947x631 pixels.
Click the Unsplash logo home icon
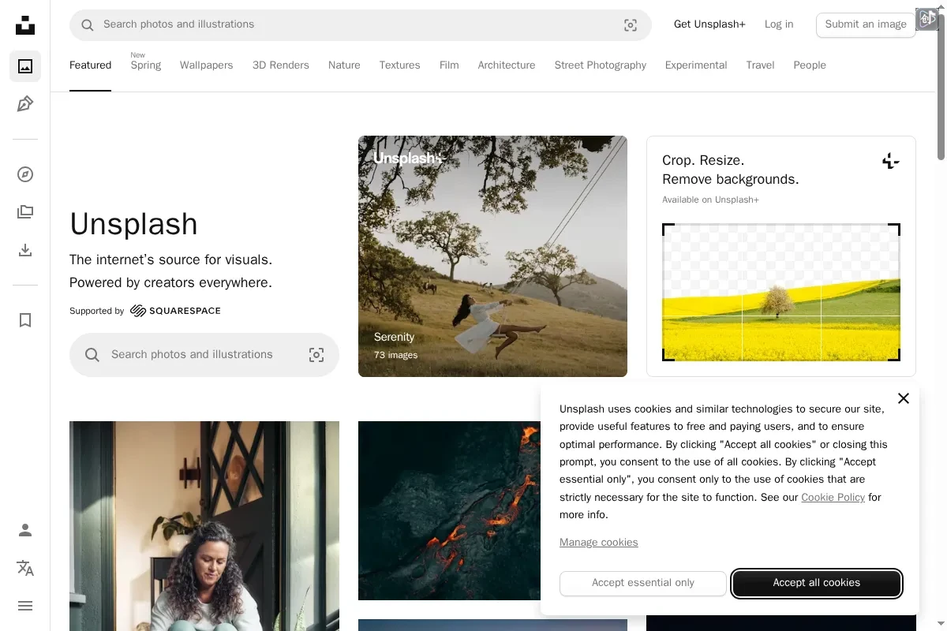[x=25, y=25]
